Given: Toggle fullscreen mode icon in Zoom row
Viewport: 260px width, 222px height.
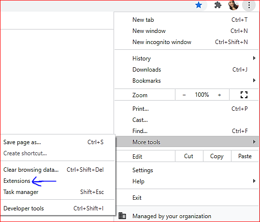Looking at the screenshot, I should coord(244,95).
